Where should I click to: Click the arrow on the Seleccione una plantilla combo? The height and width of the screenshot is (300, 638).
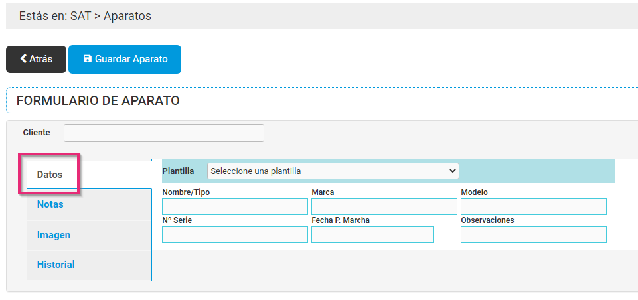tap(453, 171)
